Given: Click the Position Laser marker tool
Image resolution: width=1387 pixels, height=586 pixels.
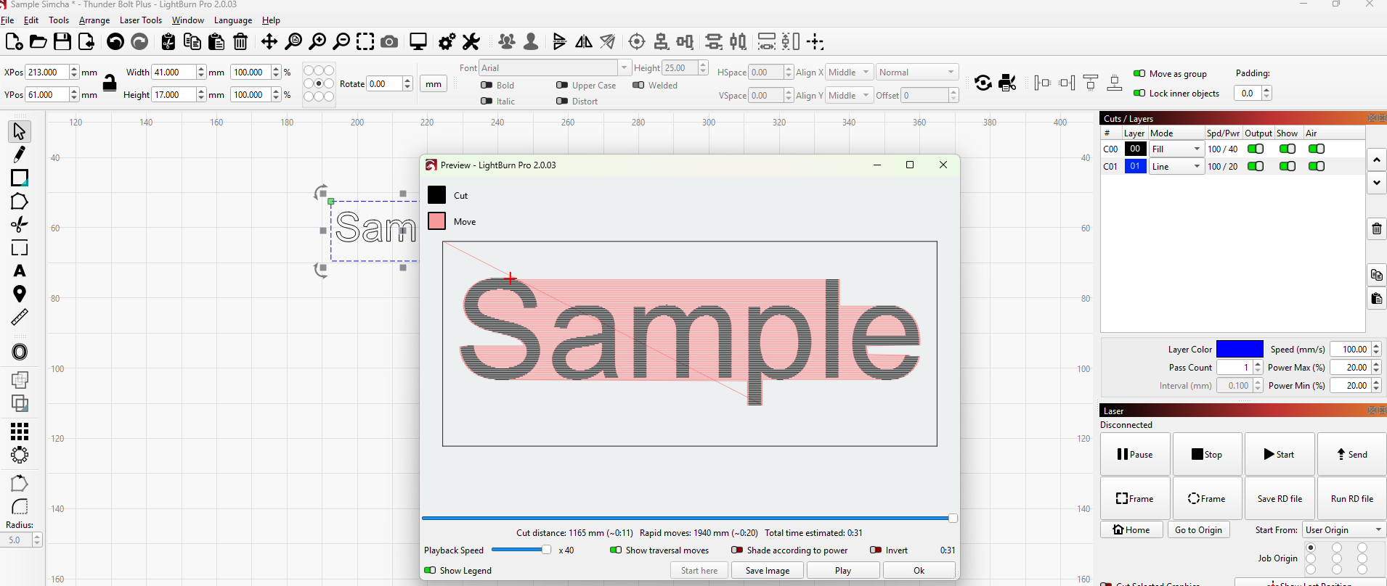Looking at the screenshot, I should point(20,294).
